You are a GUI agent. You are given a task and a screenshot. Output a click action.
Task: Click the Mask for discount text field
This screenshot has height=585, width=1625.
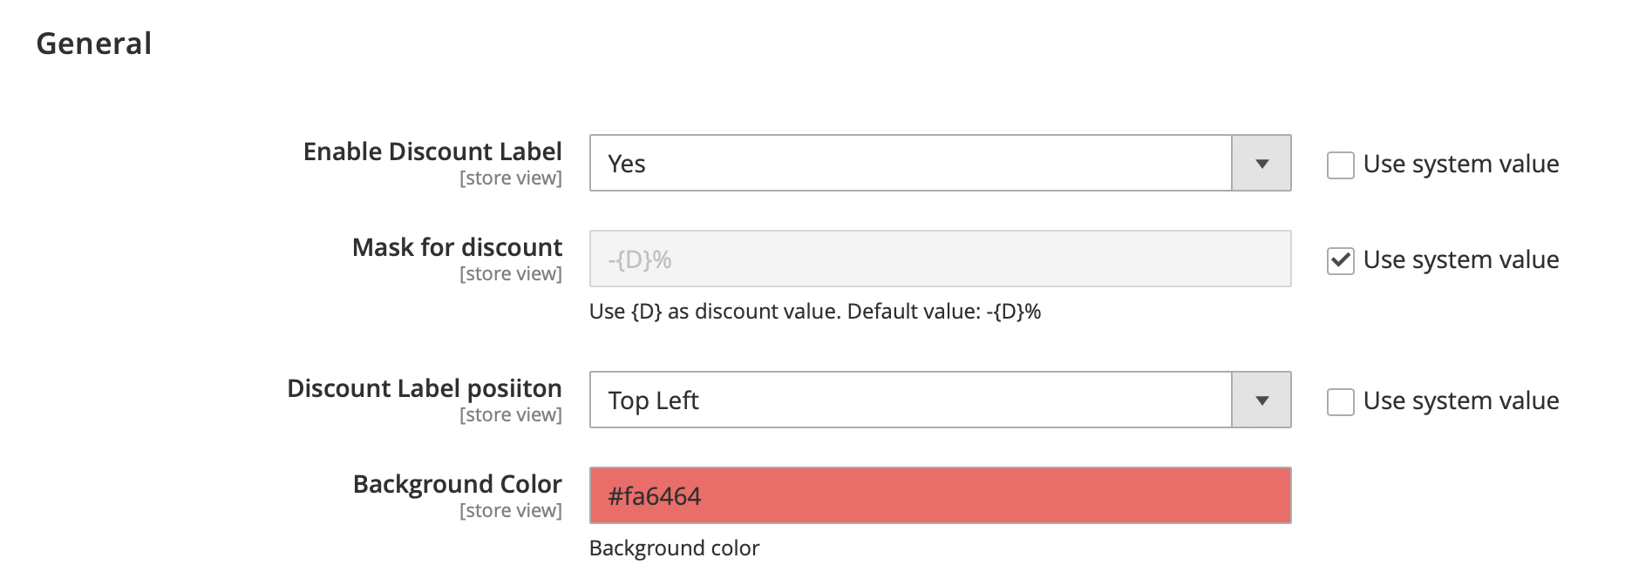[940, 259]
